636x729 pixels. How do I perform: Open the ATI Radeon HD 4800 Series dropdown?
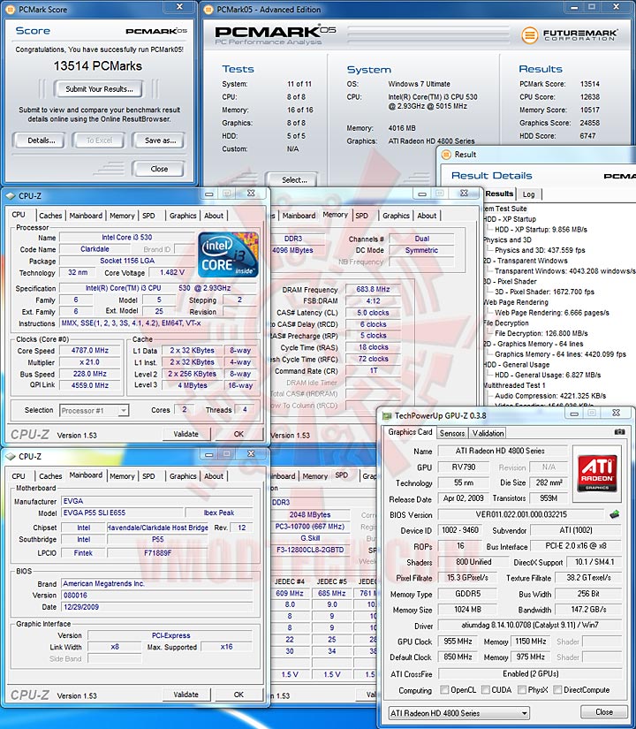458,713
